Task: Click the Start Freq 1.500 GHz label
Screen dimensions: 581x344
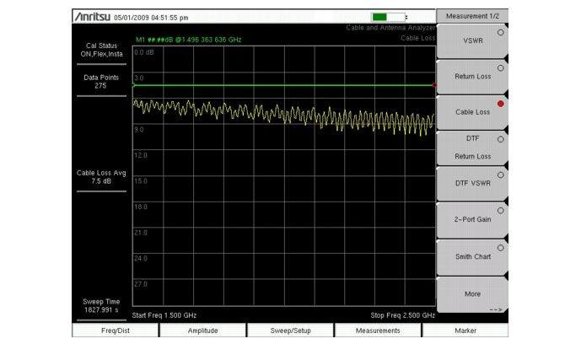Action: pyautogui.click(x=164, y=315)
